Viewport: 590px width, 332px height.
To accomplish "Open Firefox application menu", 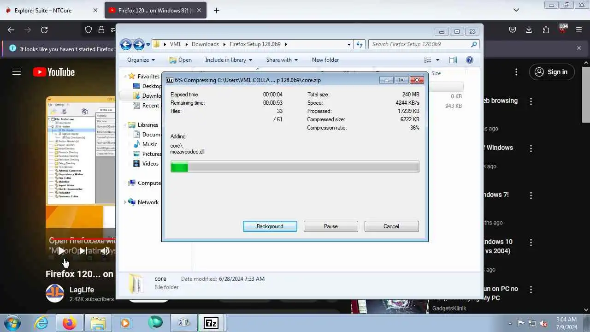I will pyautogui.click(x=579, y=30).
